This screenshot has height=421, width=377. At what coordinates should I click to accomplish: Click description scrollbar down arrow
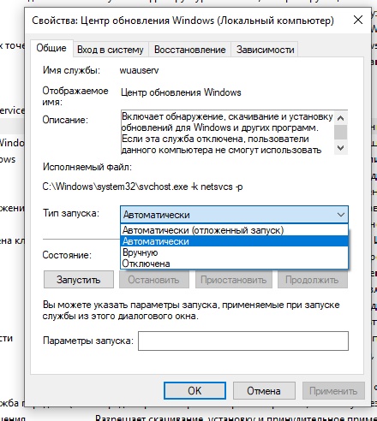[x=340, y=148]
